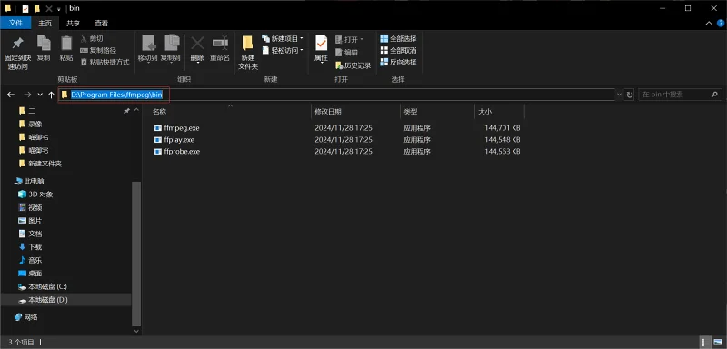This screenshot has width=727, height=349.
Task: Switch to the View (查看) tab
Action: [102, 23]
